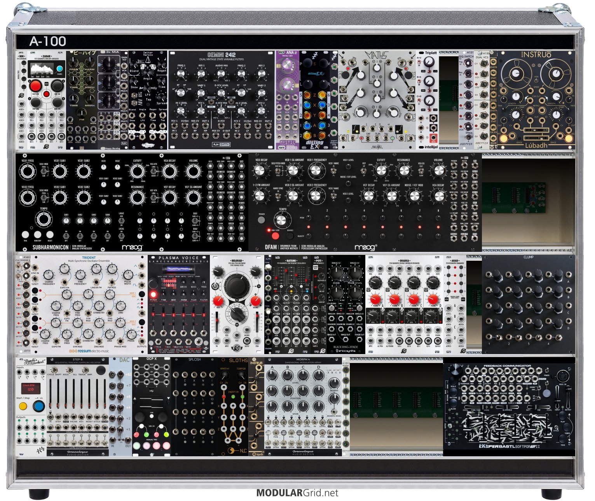Click the "CLUMP" module title
The width and height of the screenshot is (595, 501).
(x=528, y=257)
